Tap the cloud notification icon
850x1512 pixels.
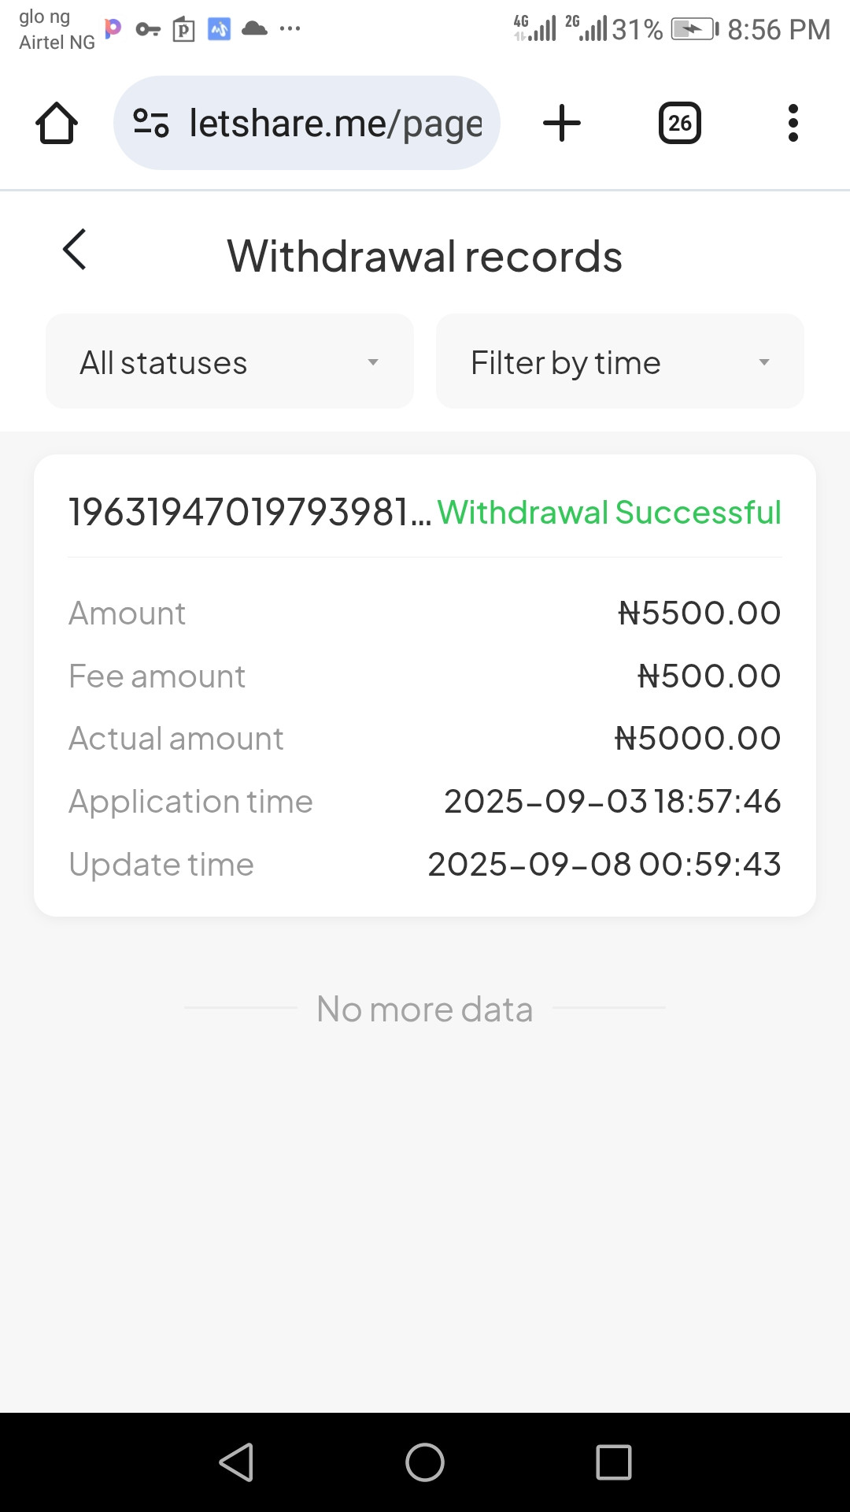pos(254,29)
